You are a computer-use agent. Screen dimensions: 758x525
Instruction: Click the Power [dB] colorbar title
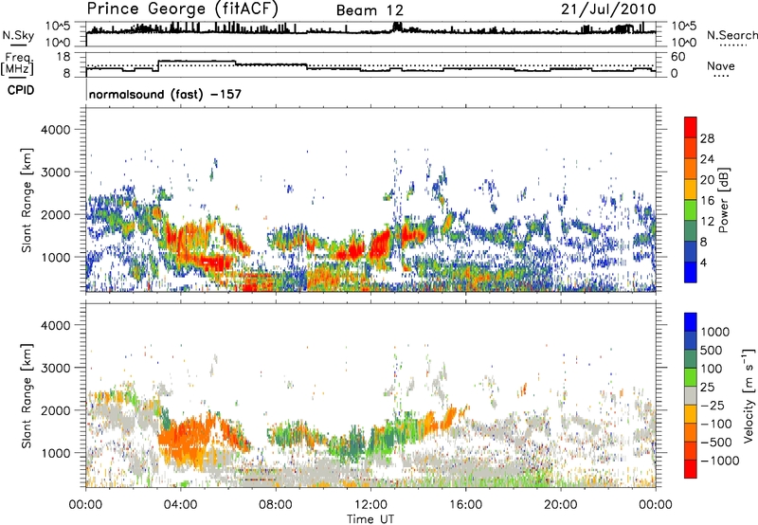tap(724, 200)
